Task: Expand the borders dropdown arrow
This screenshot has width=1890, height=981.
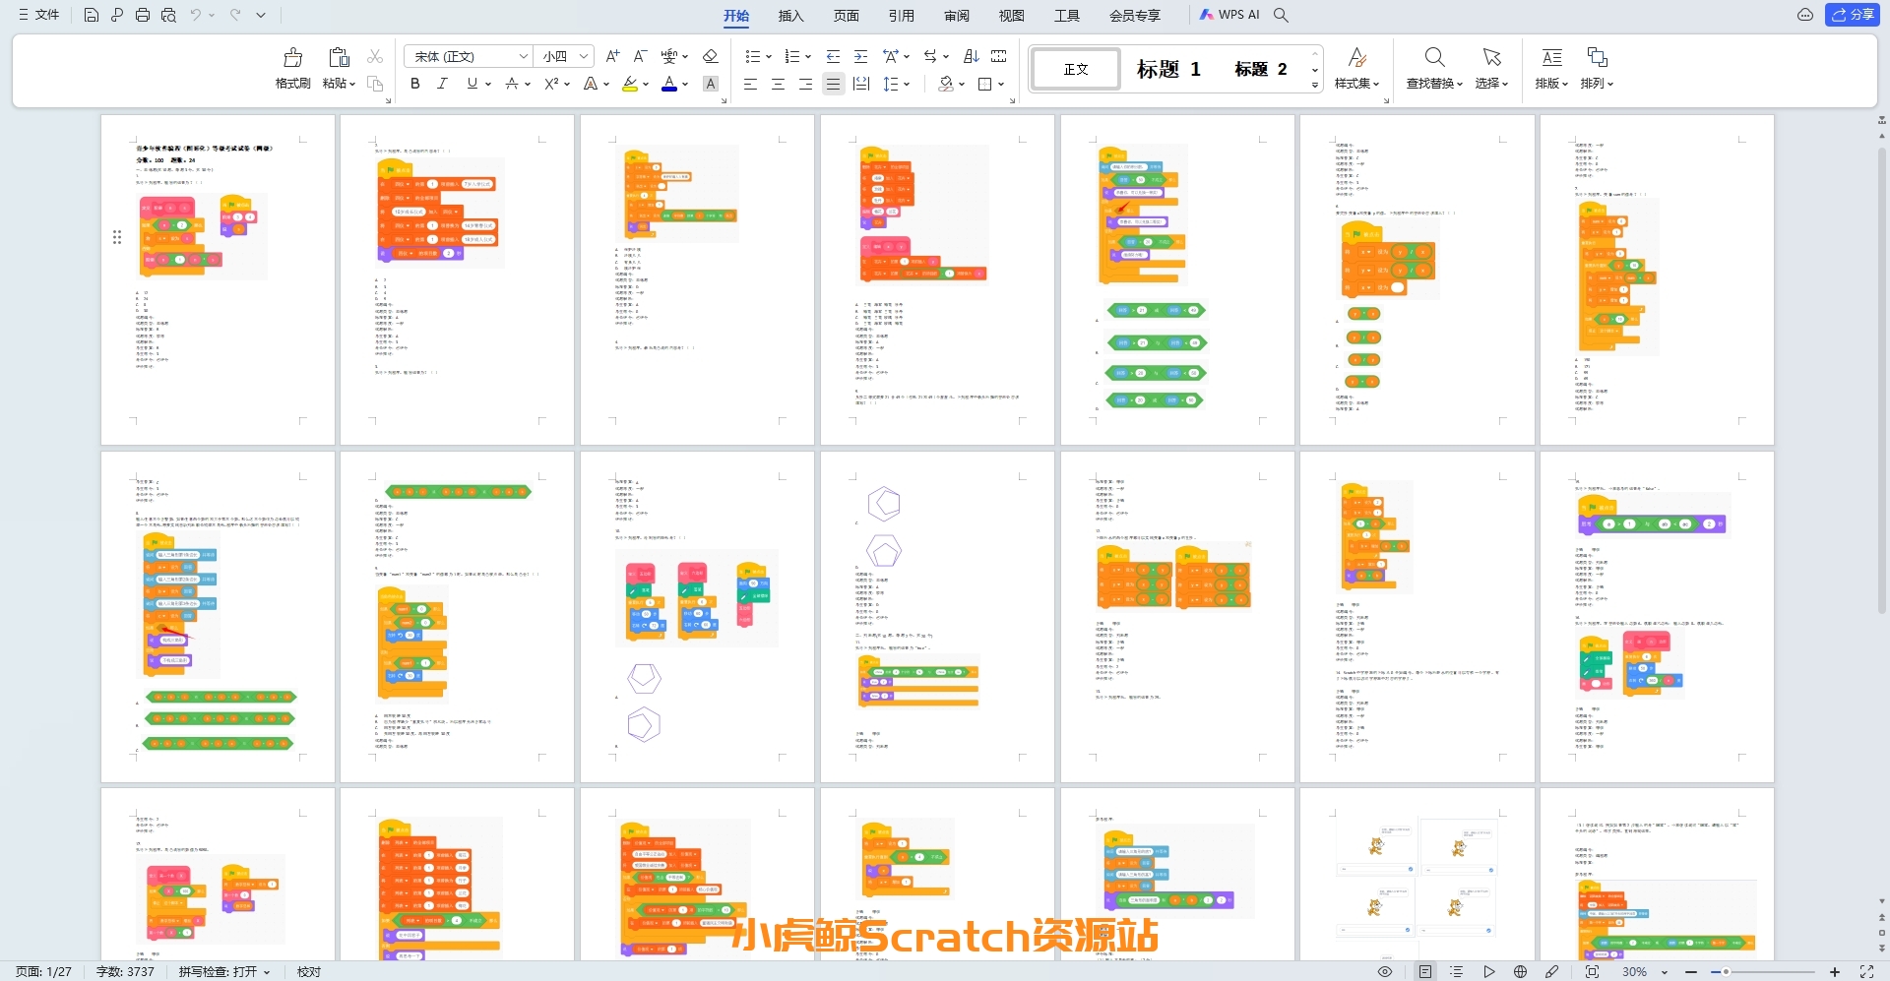Action: tap(1001, 85)
